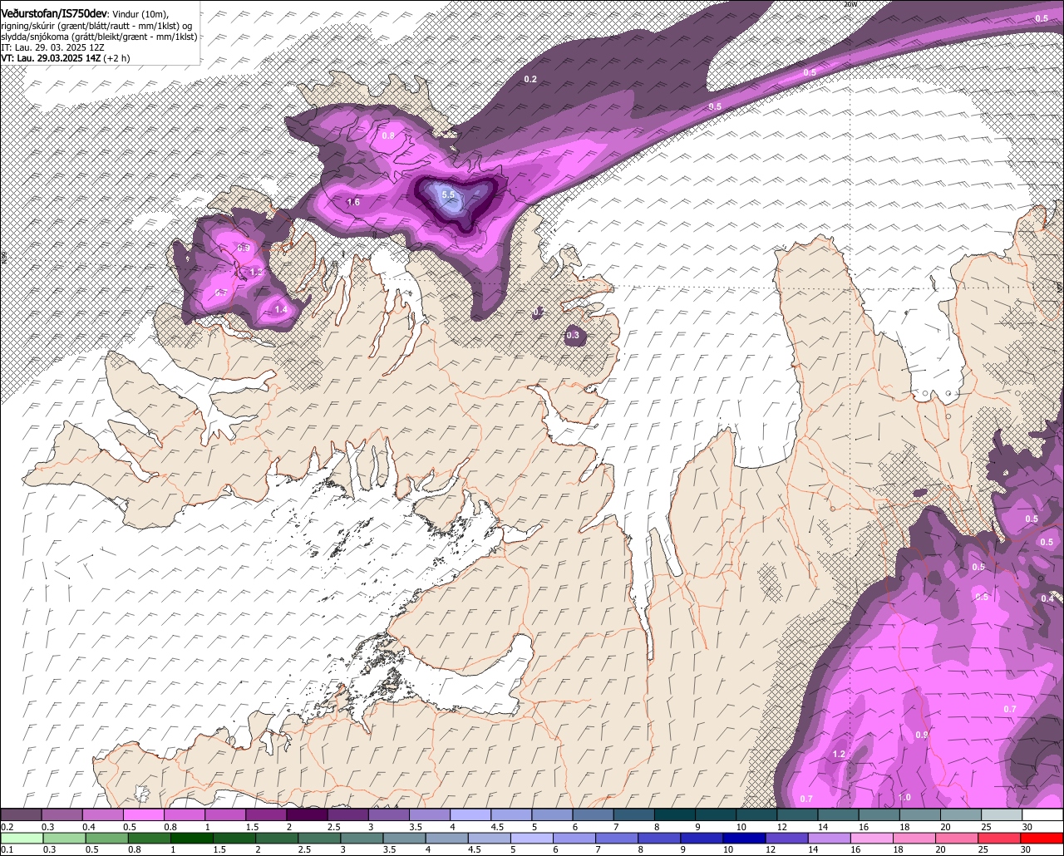The height and width of the screenshot is (856, 1064).
Task: Click the 0.5 bright pink swatch in the top legend row
Action: point(144,814)
